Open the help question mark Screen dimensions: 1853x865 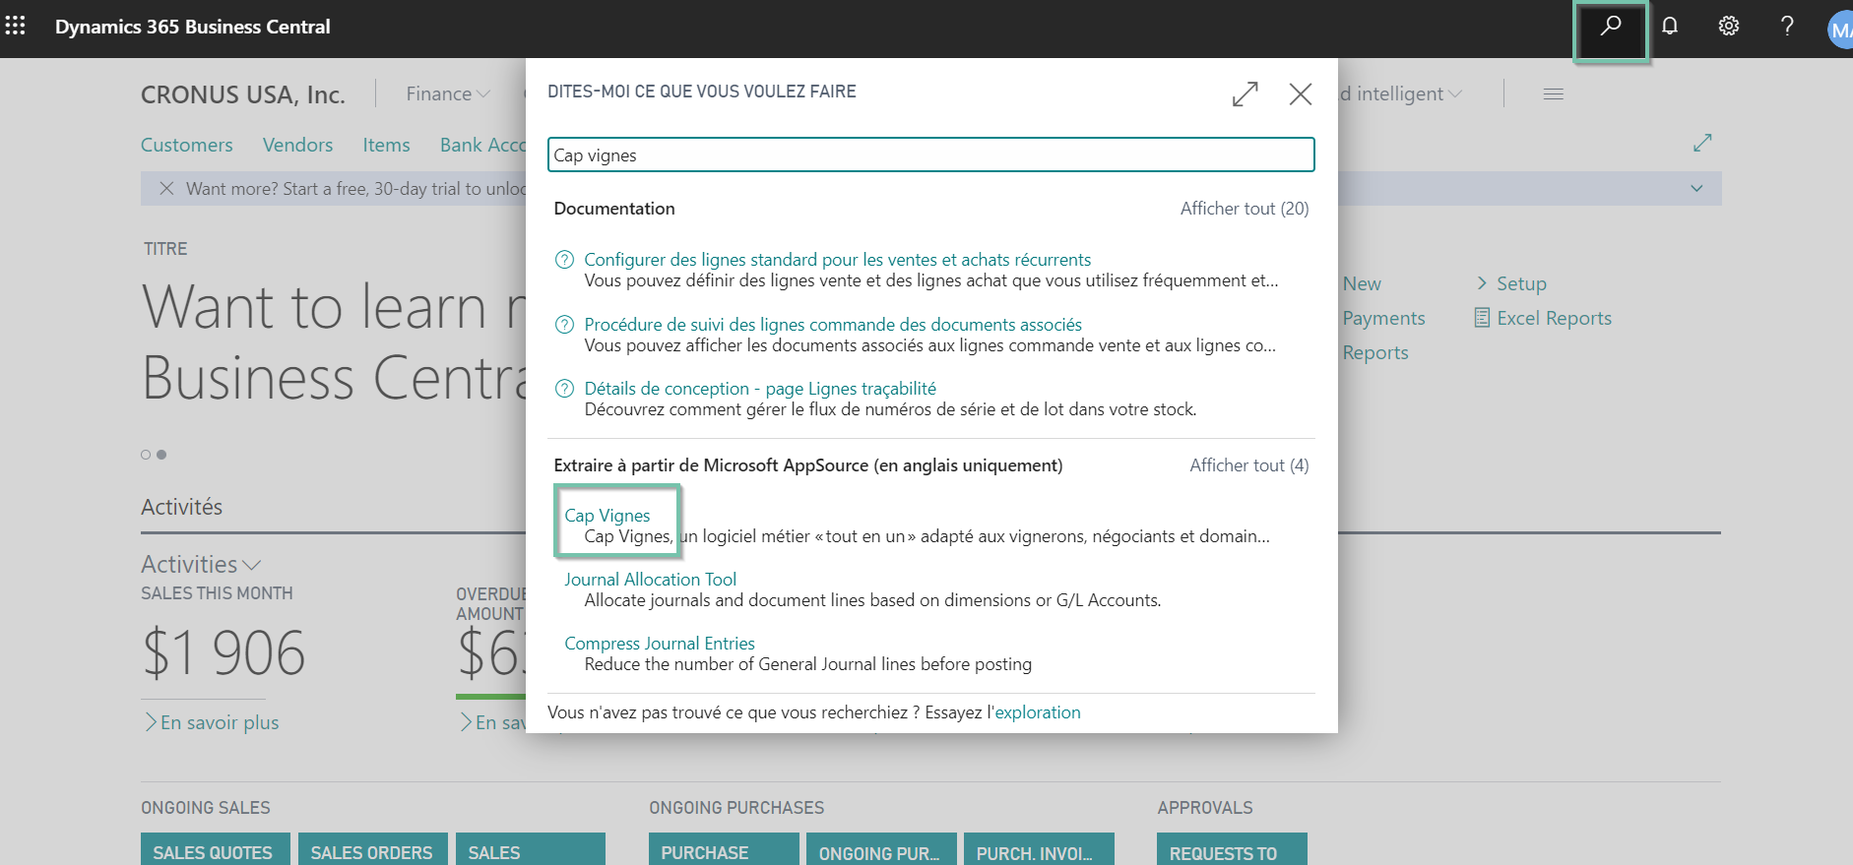tap(1787, 27)
